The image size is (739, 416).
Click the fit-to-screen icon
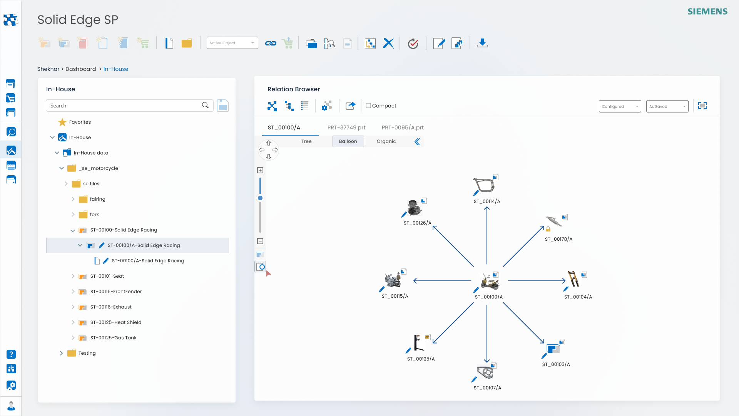coord(702,106)
